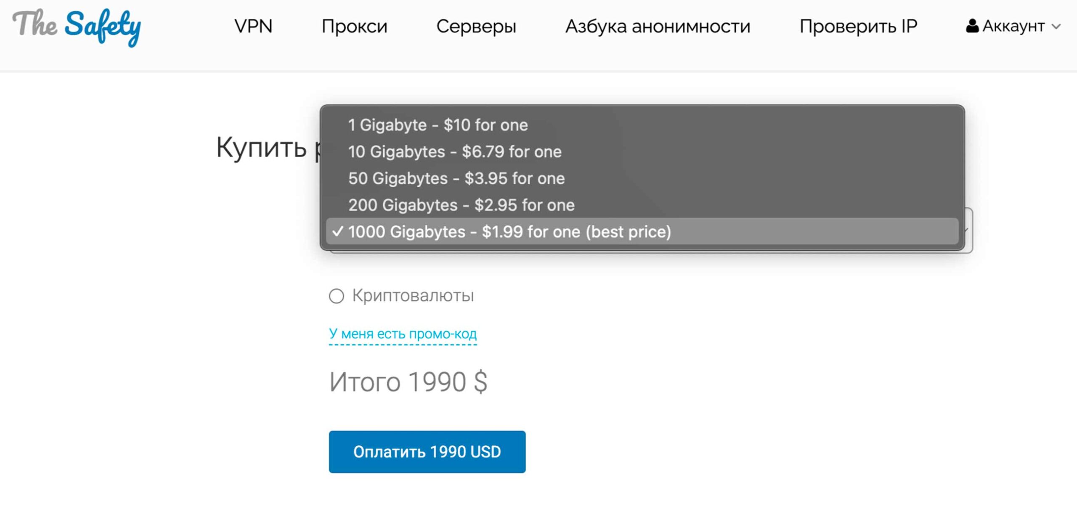Pick 10 Gigabytes at $6.79
Screen dimensions: 1077x526
pos(454,151)
